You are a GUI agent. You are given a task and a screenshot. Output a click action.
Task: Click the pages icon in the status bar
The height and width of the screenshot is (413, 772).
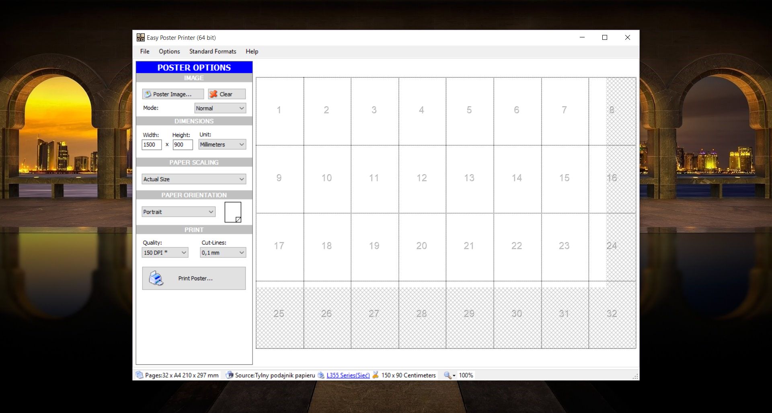click(140, 375)
